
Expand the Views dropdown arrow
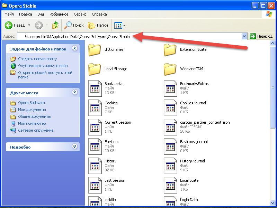pos(124,25)
